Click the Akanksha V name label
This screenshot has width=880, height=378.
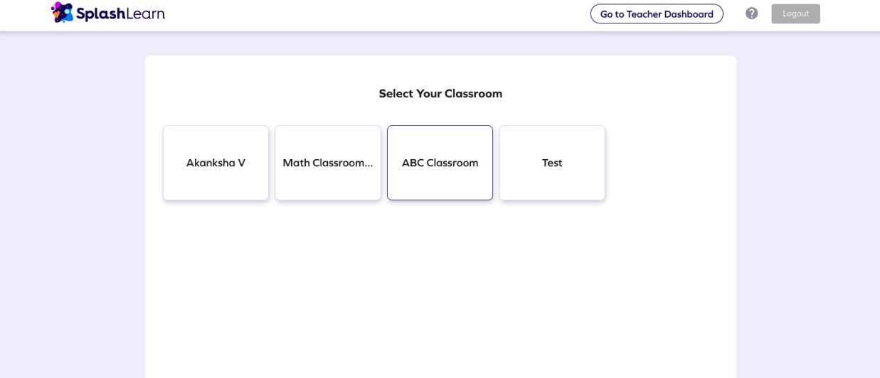coord(216,163)
